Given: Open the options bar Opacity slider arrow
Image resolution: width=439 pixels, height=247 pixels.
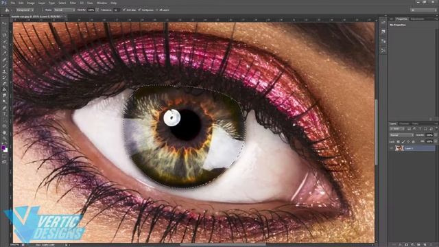Looking at the screenshot, I should pyautogui.click(x=97, y=10).
